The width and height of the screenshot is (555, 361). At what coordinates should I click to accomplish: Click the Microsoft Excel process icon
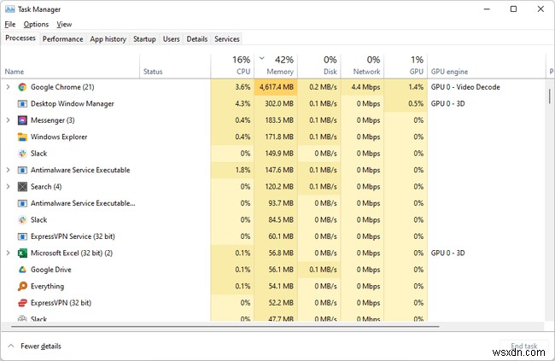tap(22, 253)
